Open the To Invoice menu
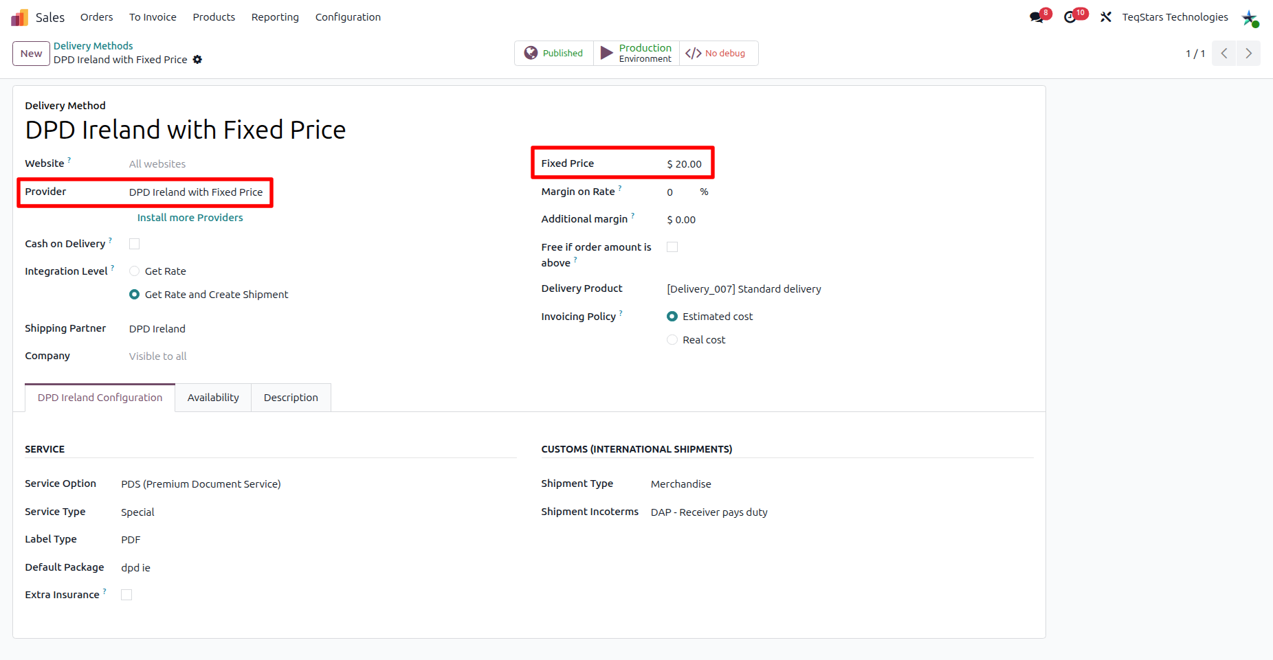 click(153, 17)
